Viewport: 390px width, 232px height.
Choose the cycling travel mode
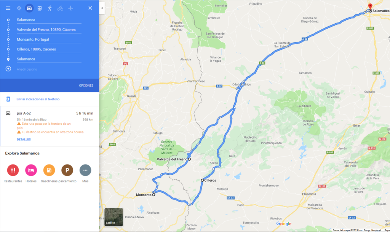click(x=60, y=8)
